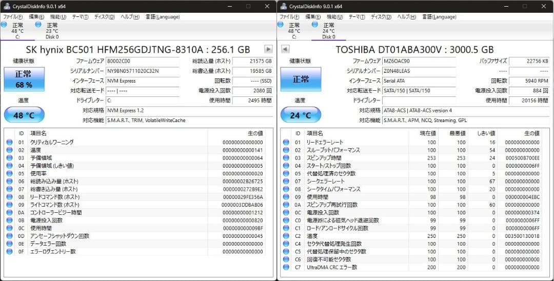Click status orb for ロード/アンロードサイクル回数 row

286,228
